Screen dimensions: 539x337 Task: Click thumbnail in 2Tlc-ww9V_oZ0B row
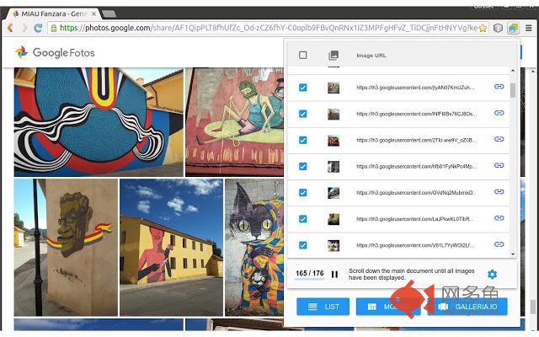tap(334, 141)
